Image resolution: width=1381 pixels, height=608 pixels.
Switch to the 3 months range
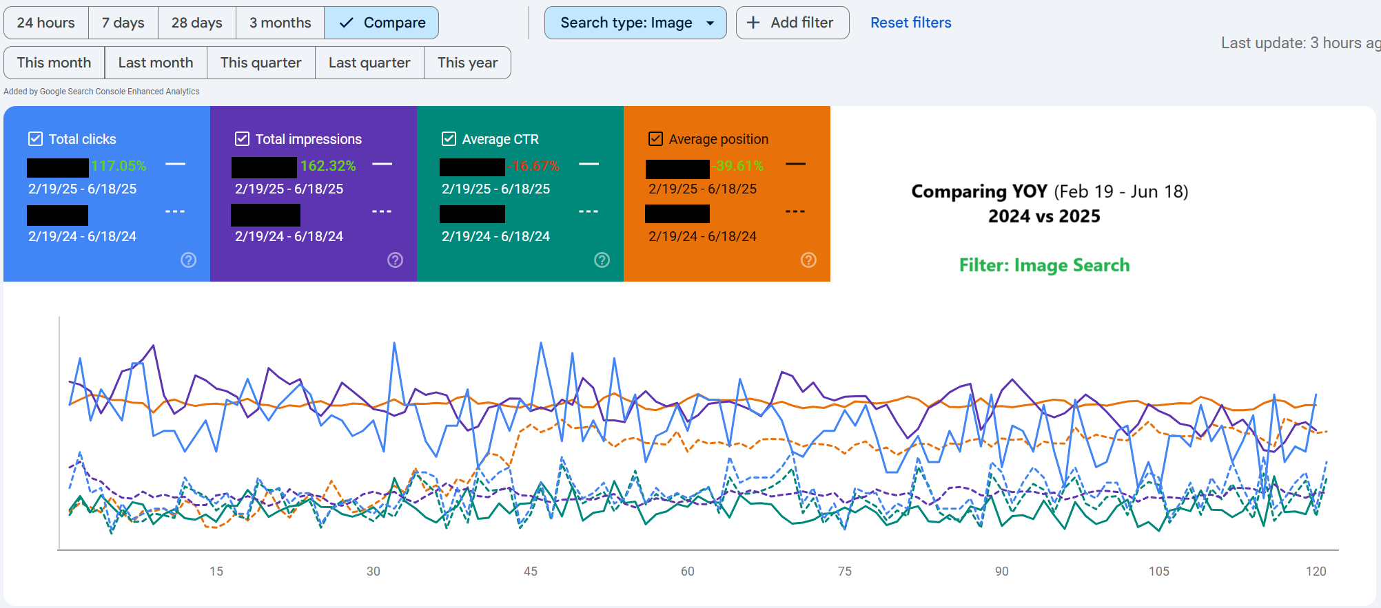(x=280, y=23)
